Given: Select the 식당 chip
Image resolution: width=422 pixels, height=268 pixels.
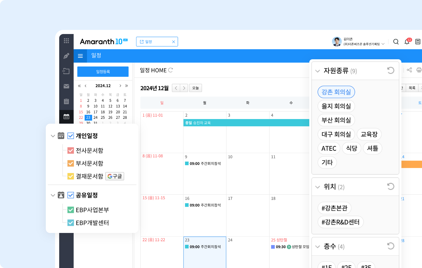Looking at the screenshot, I should (351, 148).
